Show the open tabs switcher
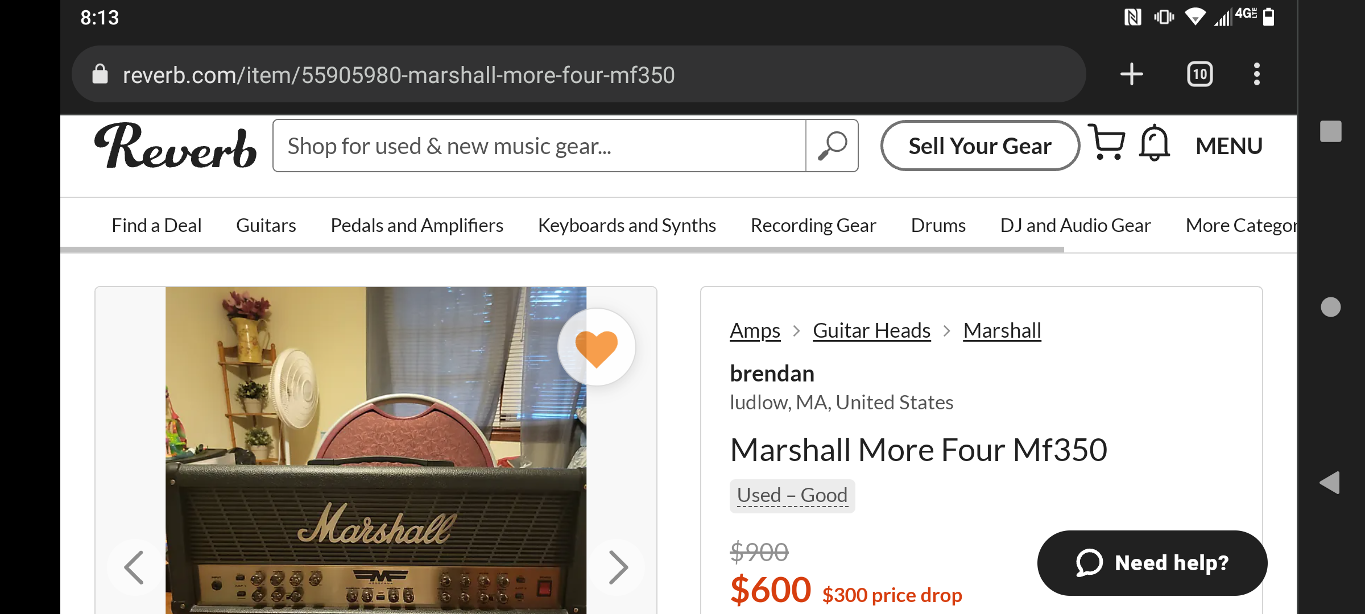This screenshot has width=1365, height=614. click(x=1199, y=74)
